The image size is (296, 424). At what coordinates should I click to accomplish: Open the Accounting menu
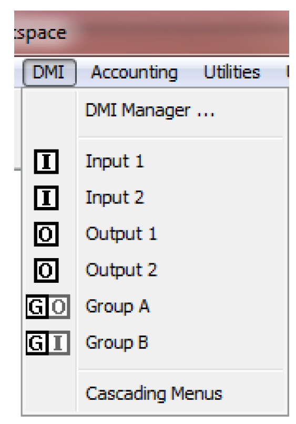[x=134, y=73]
